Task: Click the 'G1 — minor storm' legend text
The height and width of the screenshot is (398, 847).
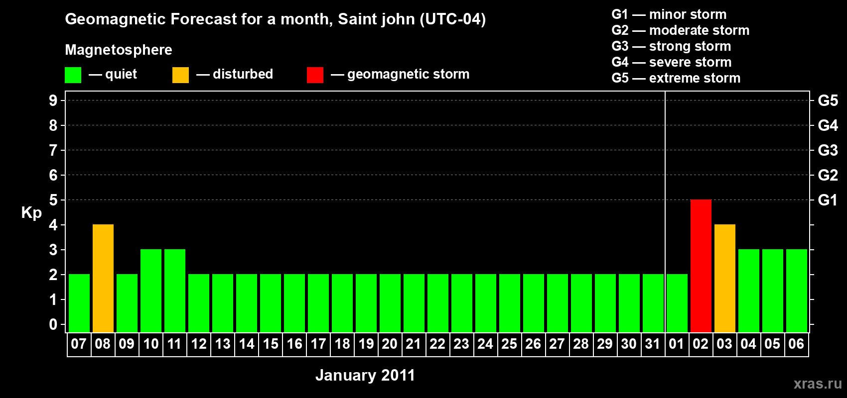Action: (669, 14)
